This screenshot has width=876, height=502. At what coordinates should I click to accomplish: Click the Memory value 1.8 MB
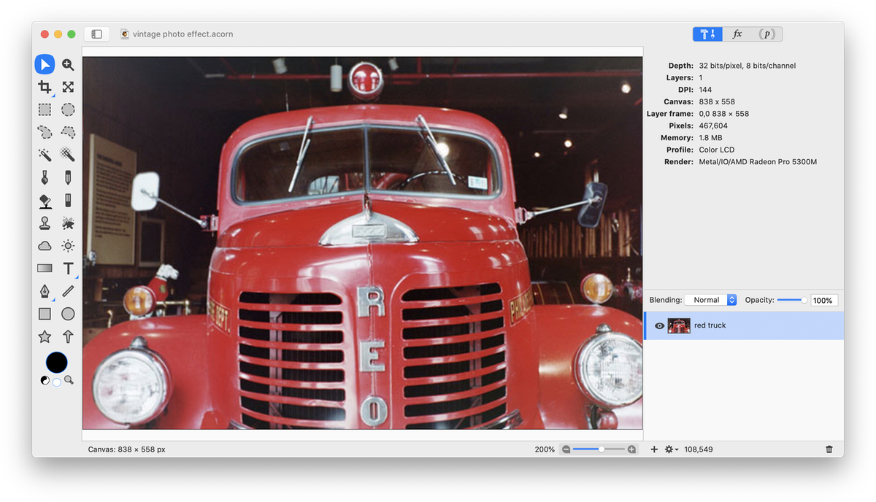pos(710,138)
